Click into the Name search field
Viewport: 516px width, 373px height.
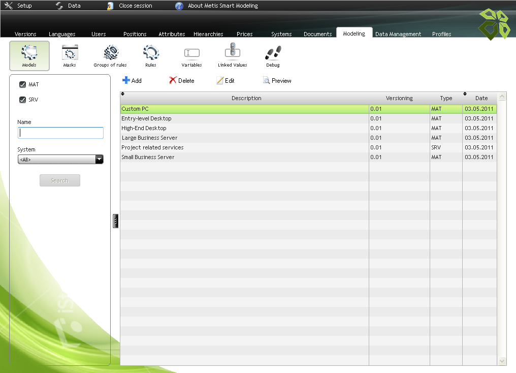60,133
